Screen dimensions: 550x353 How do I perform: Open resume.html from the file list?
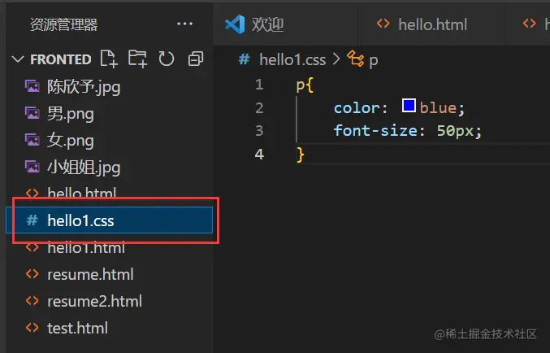click(x=89, y=274)
